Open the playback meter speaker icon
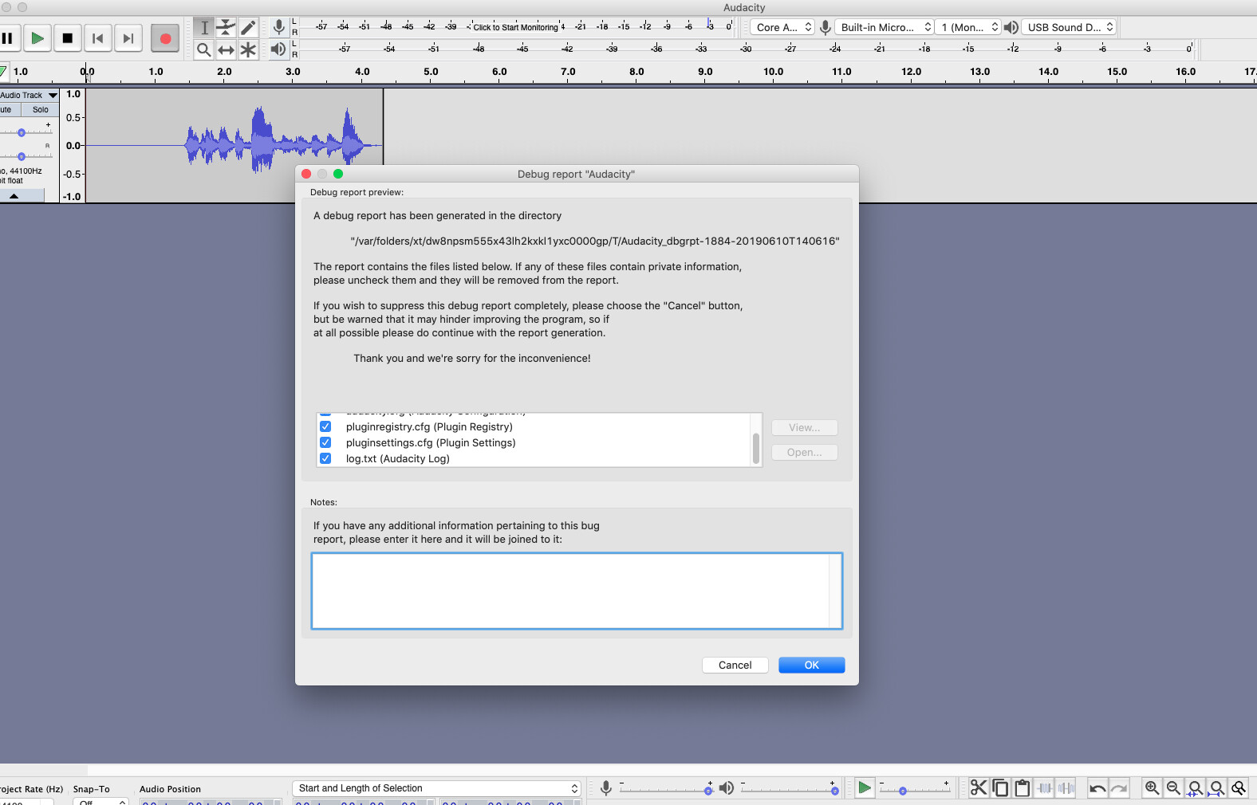Image resolution: width=1257 pixels, height=805 pixels. tap(278, 49)
